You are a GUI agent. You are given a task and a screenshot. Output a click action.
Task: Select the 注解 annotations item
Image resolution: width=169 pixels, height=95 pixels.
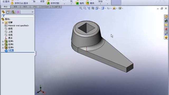(x=9, y=22)
